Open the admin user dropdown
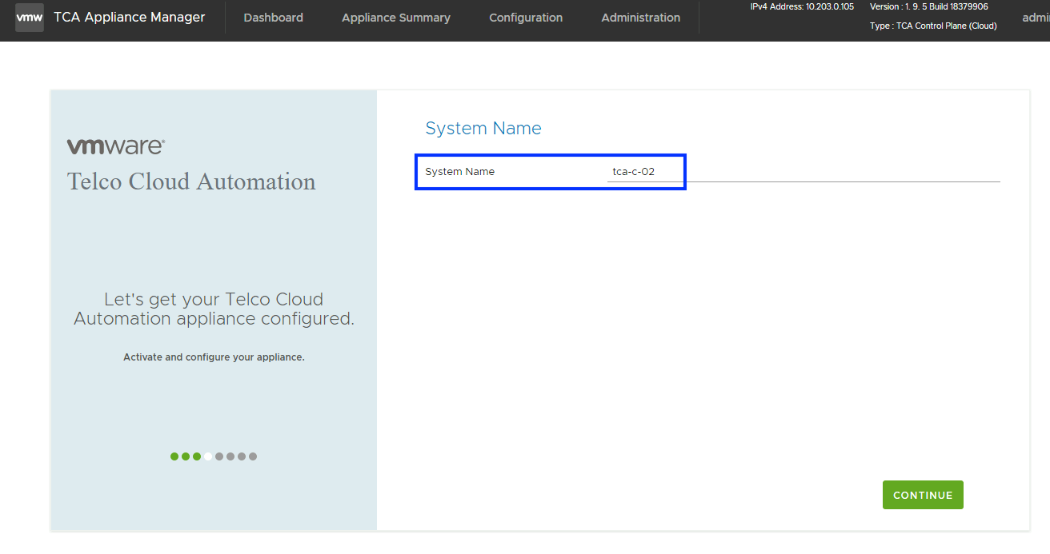The width and height of the screenshot is (1050, 554). (x=1036, y=18)
